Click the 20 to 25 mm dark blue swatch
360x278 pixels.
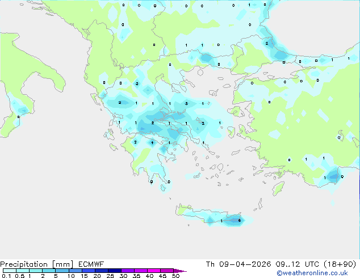click(102, 271)
